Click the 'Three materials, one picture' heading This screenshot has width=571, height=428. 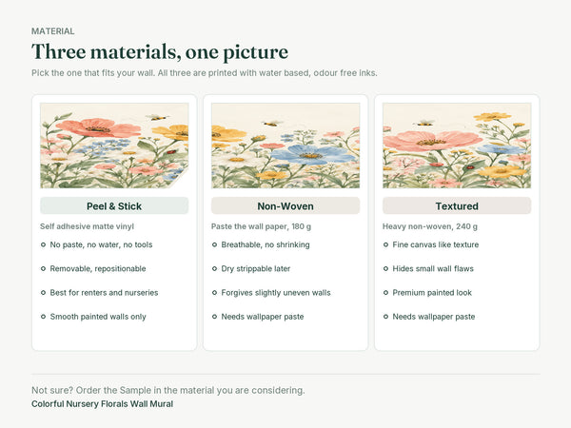click(x=160, y=51)
